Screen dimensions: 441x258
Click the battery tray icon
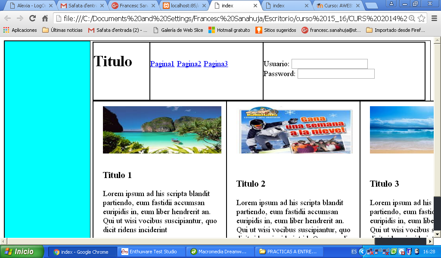(x=417, y=252)
